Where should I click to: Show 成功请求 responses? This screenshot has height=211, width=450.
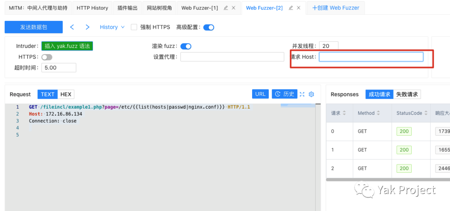tap(380, 94)
